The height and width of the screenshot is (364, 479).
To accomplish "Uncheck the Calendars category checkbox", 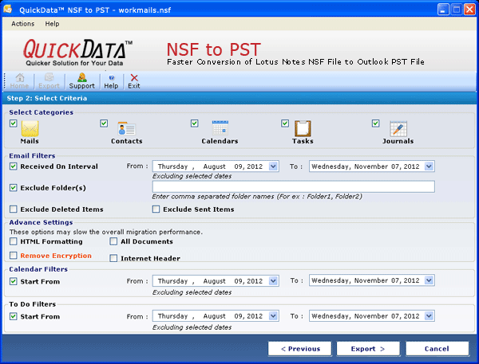I will (x=195, y=123).
